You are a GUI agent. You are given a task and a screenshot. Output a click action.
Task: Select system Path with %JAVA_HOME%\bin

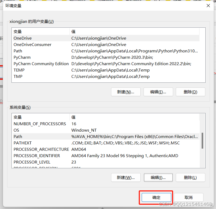pyautogui.click(x=106, y=136)
